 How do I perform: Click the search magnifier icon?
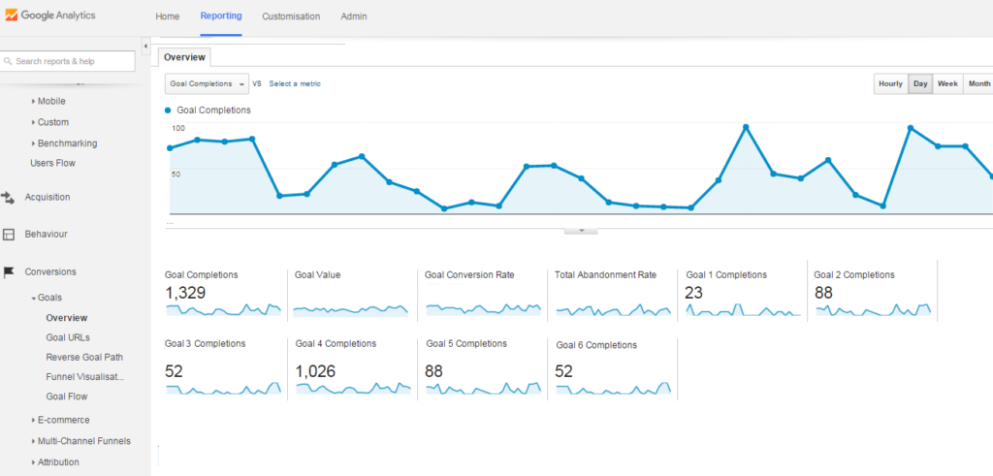click(9, 61)
